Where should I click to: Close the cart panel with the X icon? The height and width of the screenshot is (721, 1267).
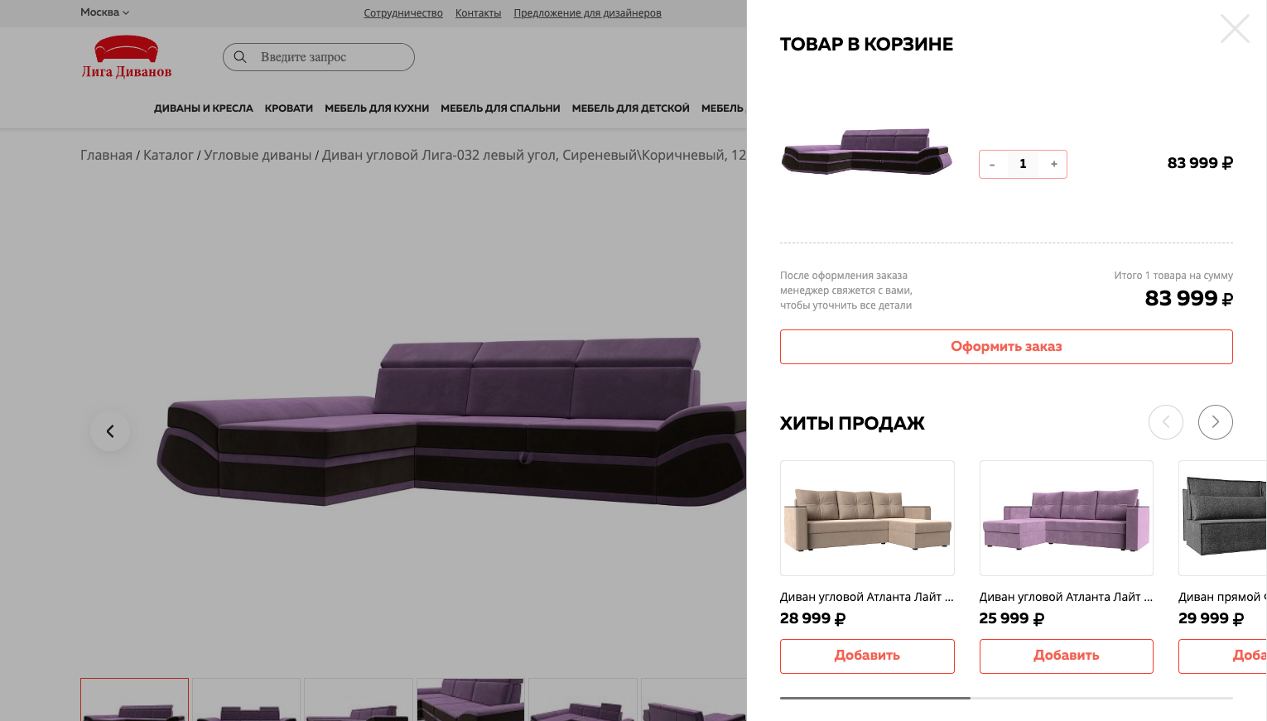(1235, 29)
